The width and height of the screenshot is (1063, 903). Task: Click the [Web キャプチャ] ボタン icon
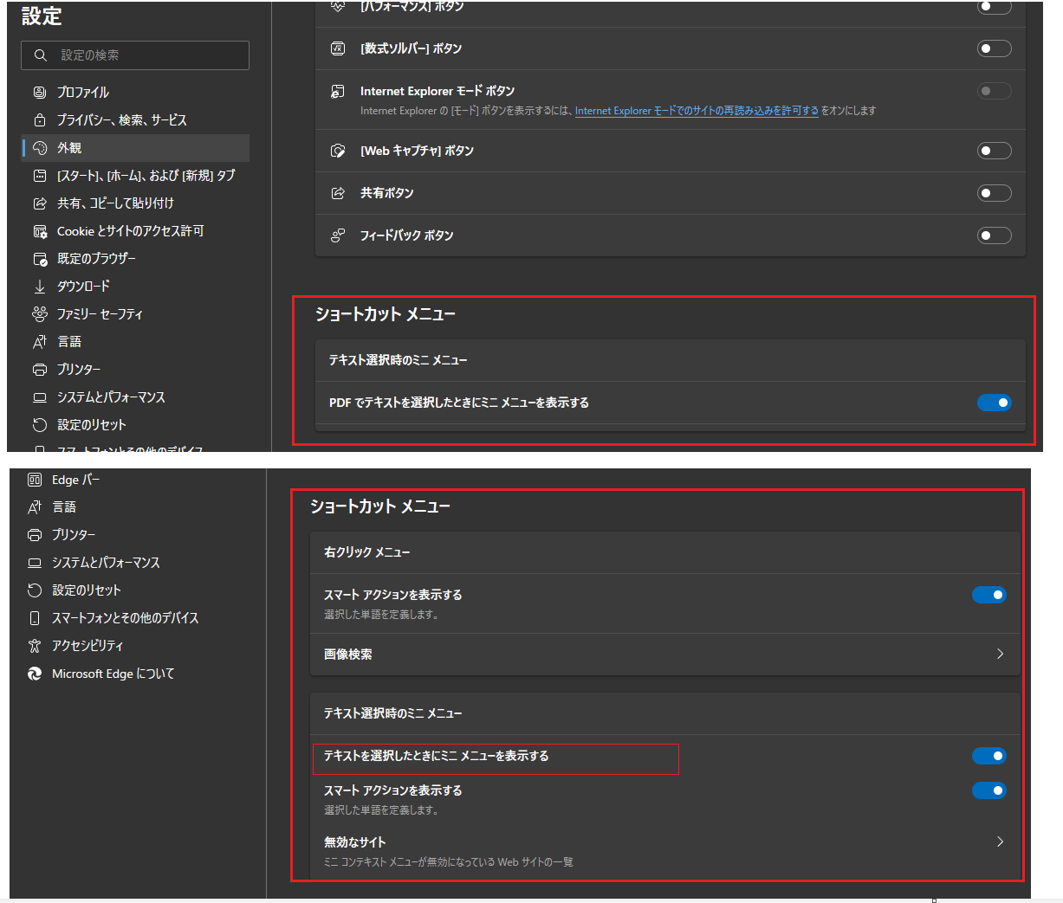coord(338,151)
